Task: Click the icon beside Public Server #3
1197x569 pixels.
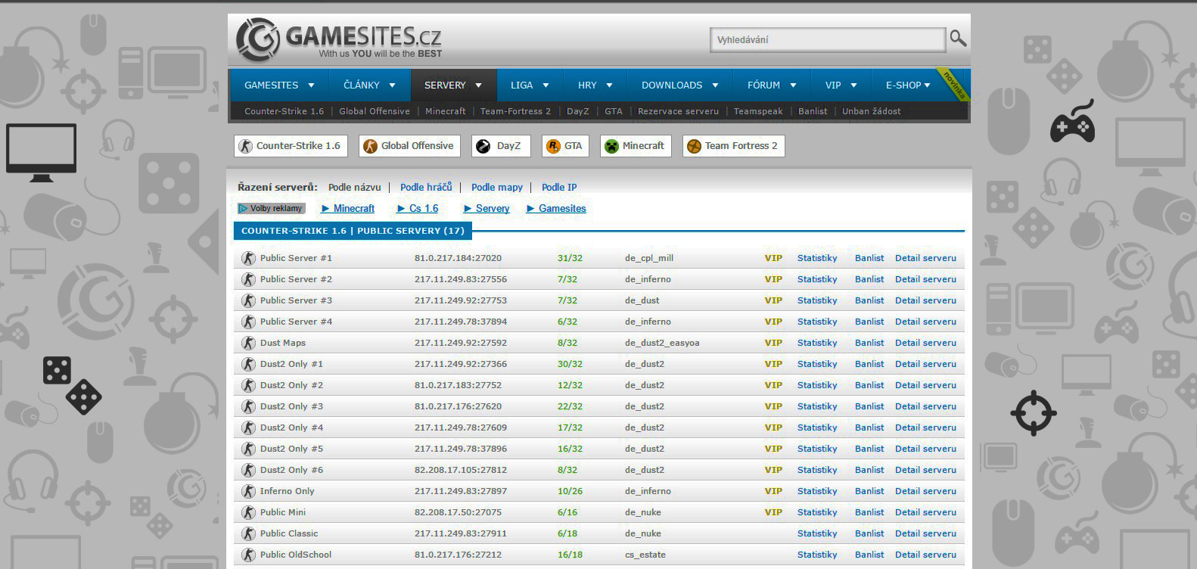Action: (x=248, y=300)
